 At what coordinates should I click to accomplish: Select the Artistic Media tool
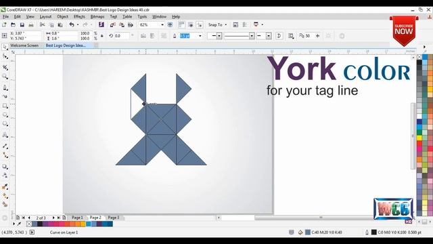5,96
